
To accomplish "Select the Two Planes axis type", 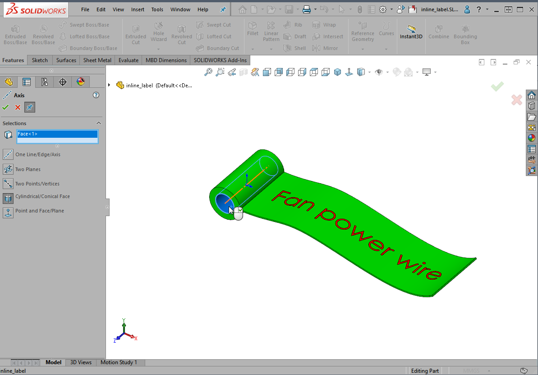I will 22,169.
